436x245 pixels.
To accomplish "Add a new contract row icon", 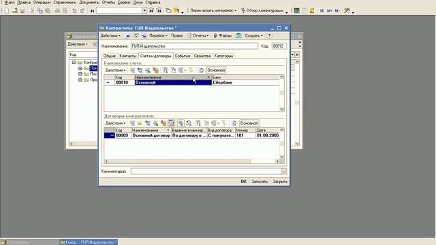I will coord(132,123).
